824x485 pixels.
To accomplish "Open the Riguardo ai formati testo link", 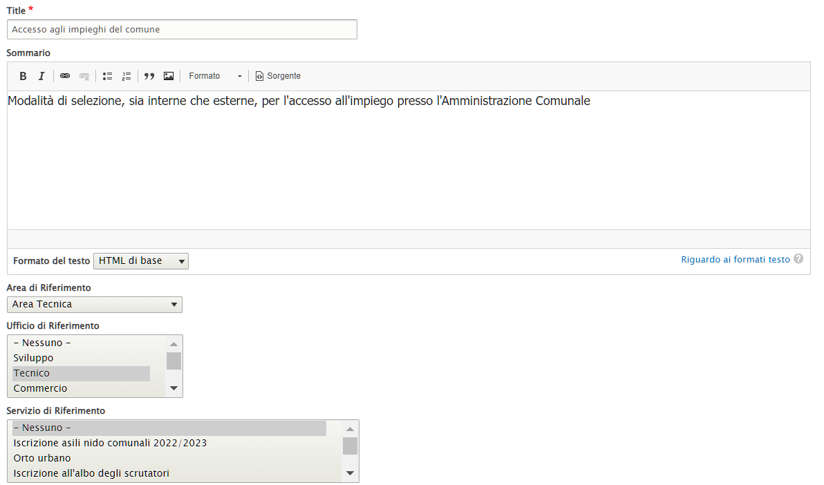I will coord(735,260).
